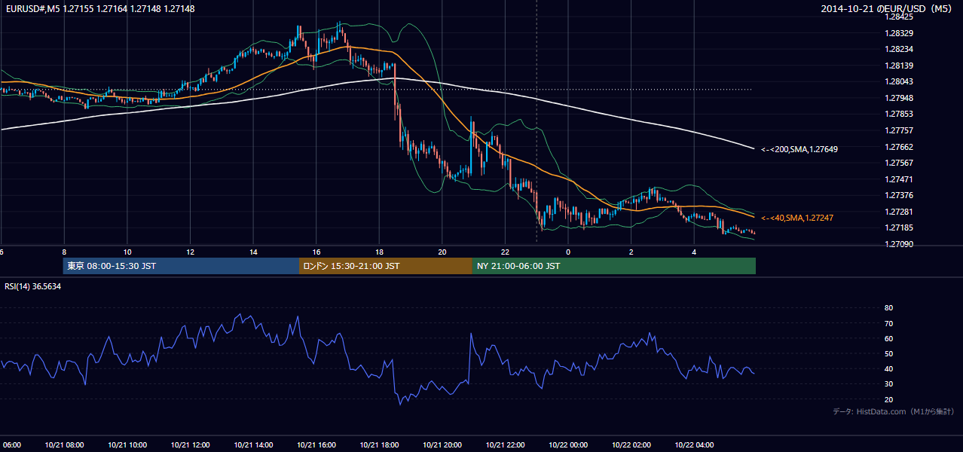The image size is (963, 452).
Task: Click hour label 10 under price chart
Action: [127, 252]
